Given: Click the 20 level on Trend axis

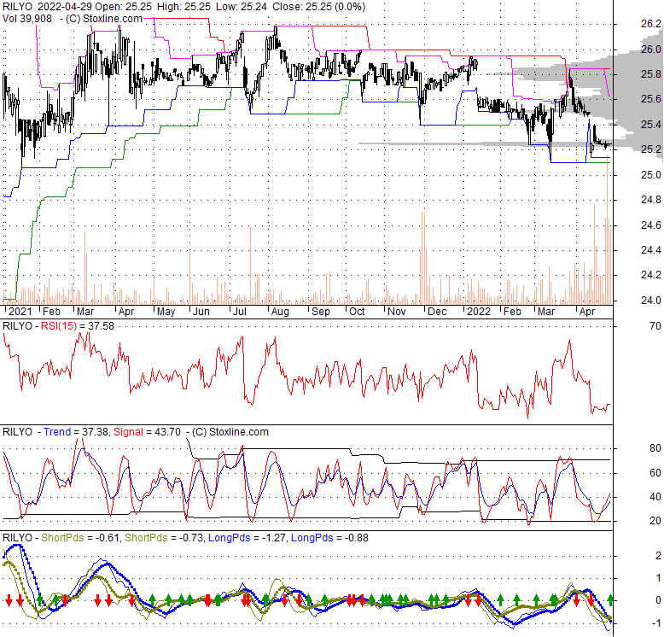Looking at the screenshot, I should [655, 521].
